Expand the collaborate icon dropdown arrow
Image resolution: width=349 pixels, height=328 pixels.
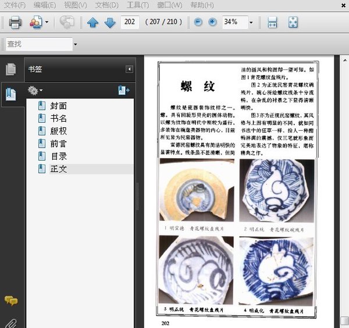47,22
